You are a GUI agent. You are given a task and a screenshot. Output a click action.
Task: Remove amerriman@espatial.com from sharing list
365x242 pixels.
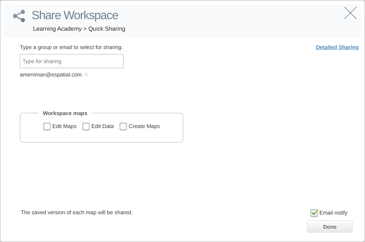click(86, 75)
